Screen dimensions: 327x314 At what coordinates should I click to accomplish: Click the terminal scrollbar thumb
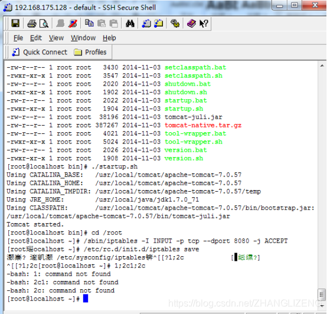point(322,294)
